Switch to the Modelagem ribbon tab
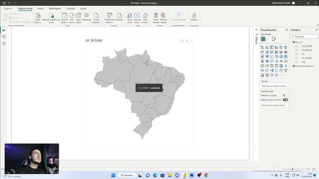The height and width of the screenshot is (179, 319). coord(55,8)
